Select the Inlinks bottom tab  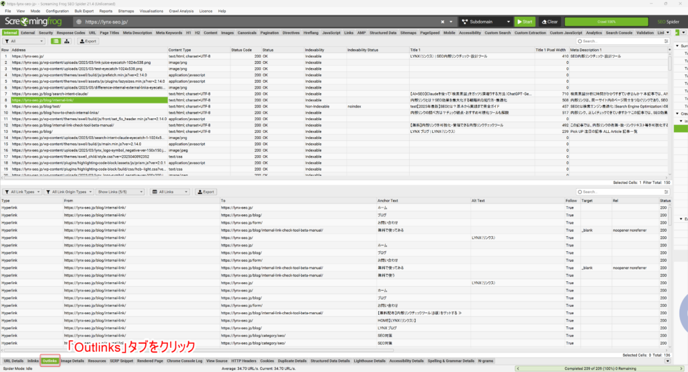point(32,361)
